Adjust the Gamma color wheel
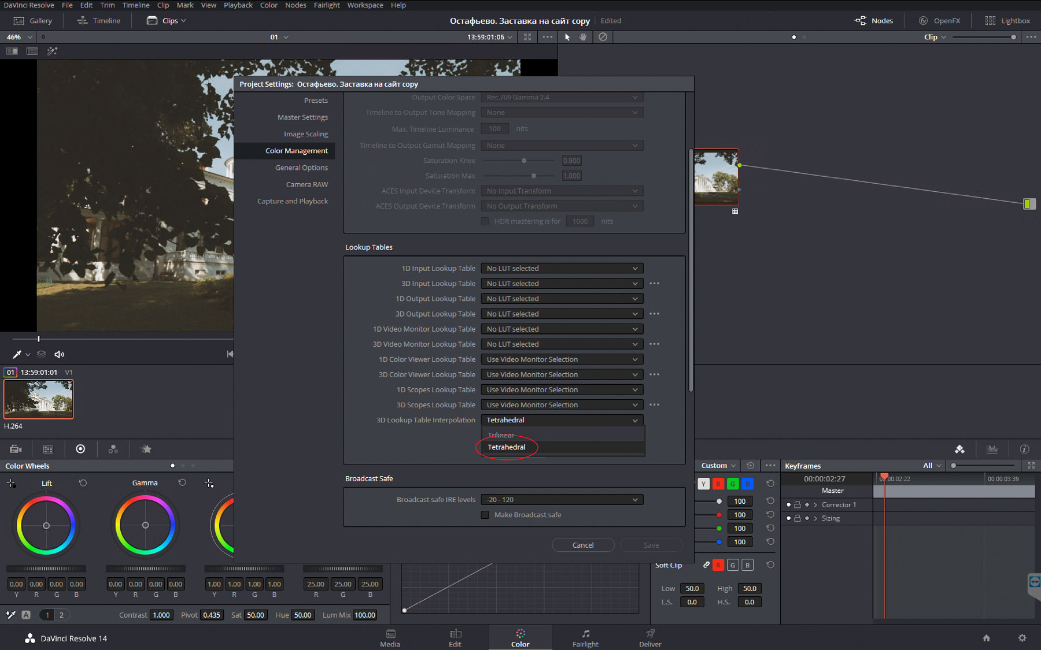This screenshot has height=650, width=1041. tap(145, 525)
